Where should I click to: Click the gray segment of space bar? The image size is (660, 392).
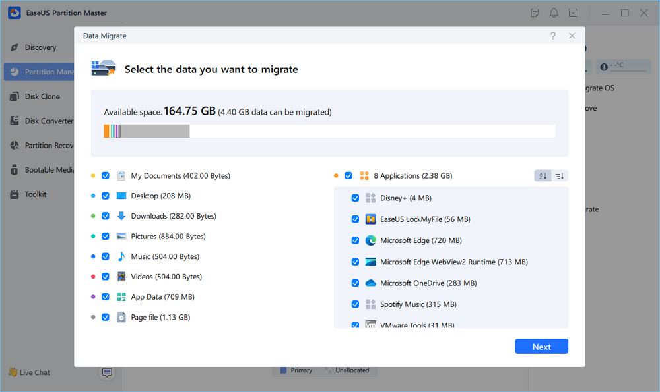pos(155,131)
